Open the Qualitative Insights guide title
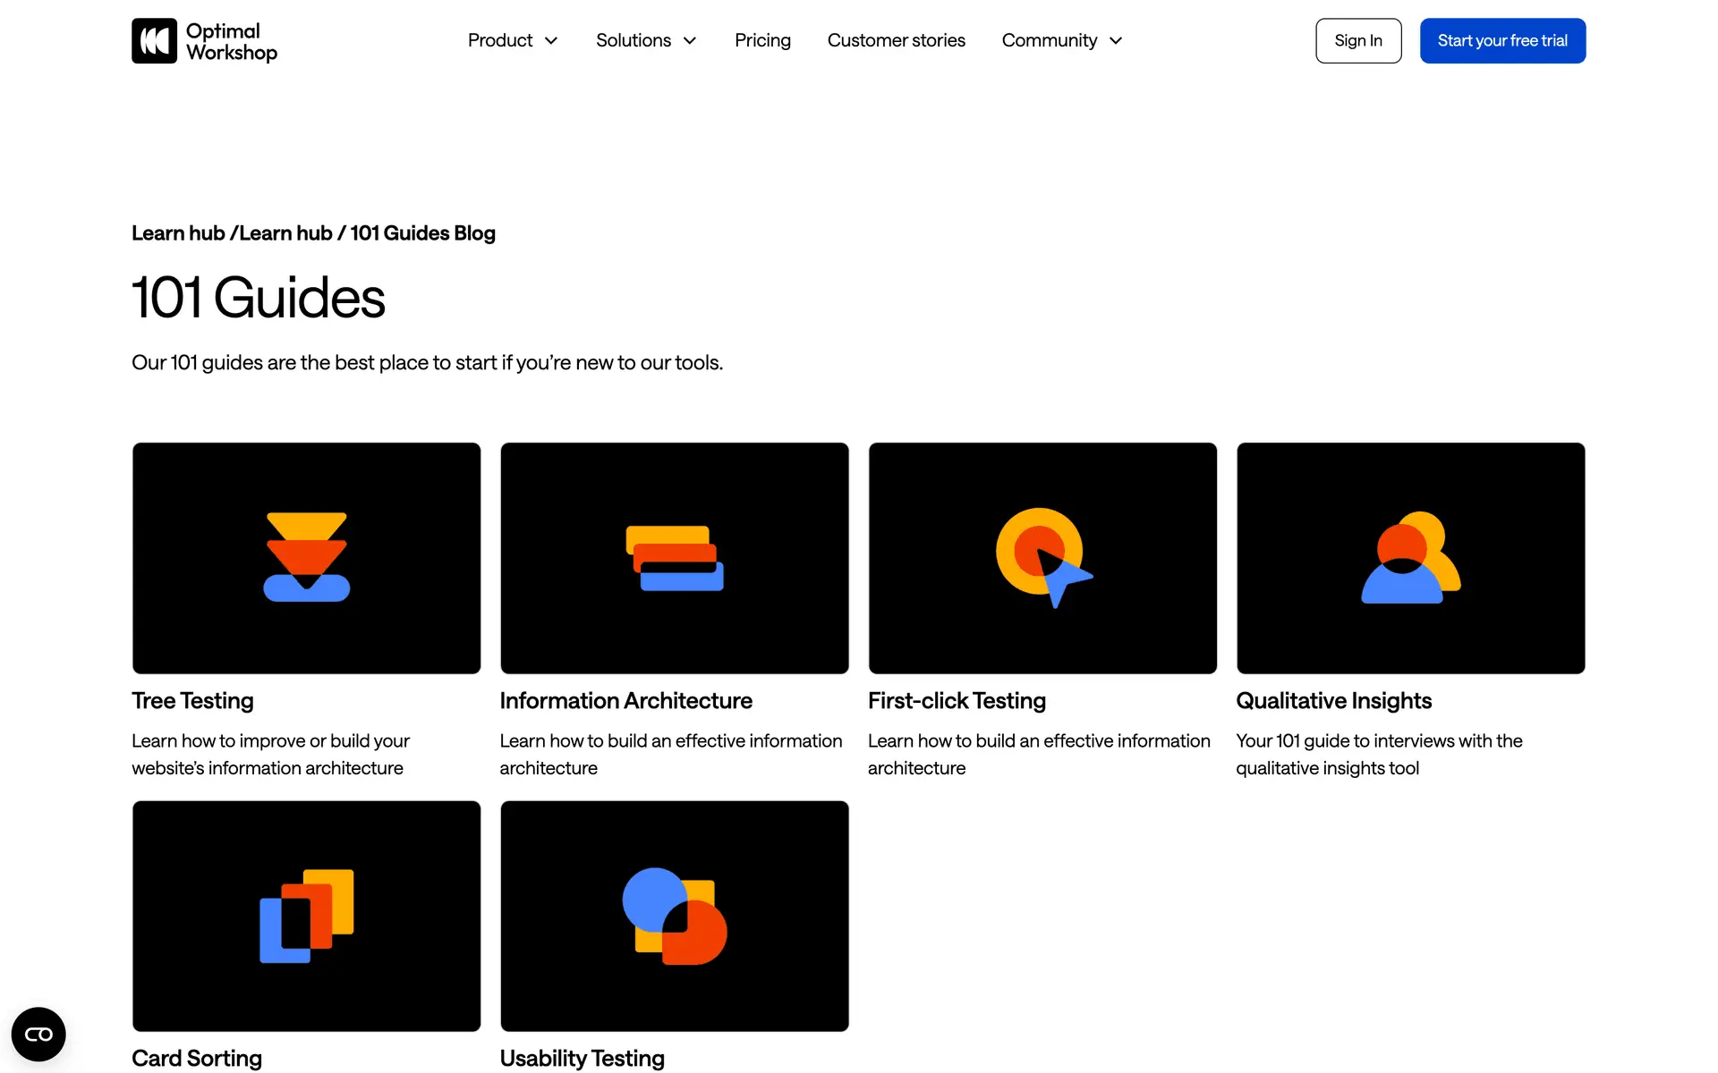The image size is (1718, 1073). [1333, 701]
